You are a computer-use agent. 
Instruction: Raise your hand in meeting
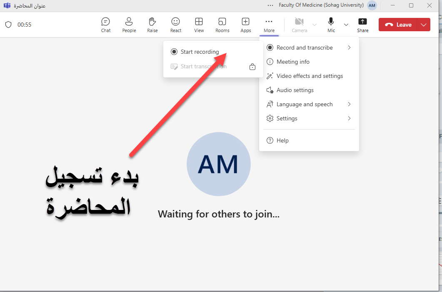click(x=152, y=25)
